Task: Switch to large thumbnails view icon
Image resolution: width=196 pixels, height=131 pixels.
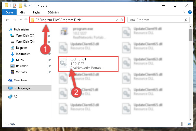Action: tap(189, 124)
